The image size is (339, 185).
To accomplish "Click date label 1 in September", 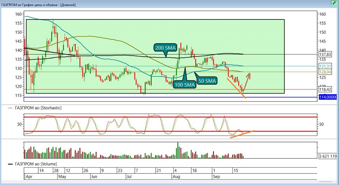I will pos(214,170).
